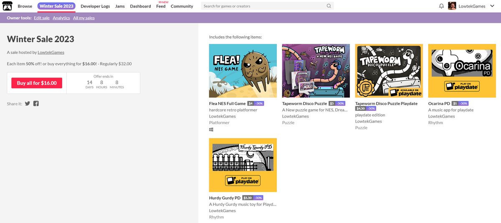This screenshot has width=501, height=223.
Task: Go to the Community page
Action: tap(182, 6)
